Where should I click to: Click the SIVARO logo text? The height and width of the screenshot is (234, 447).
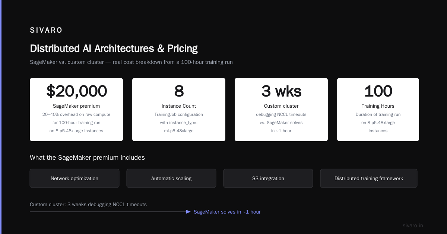pyautogui.click(x=46, y=30)
